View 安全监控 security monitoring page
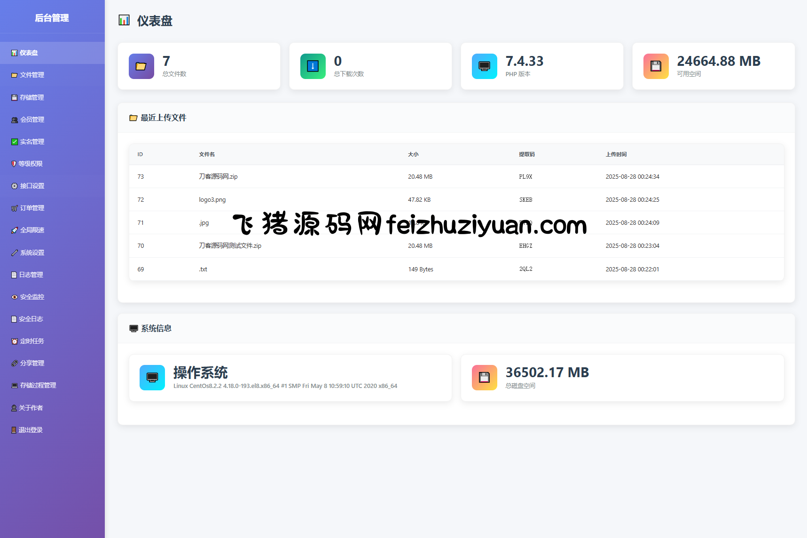807x538 pixels. click(x=32, y=297)
